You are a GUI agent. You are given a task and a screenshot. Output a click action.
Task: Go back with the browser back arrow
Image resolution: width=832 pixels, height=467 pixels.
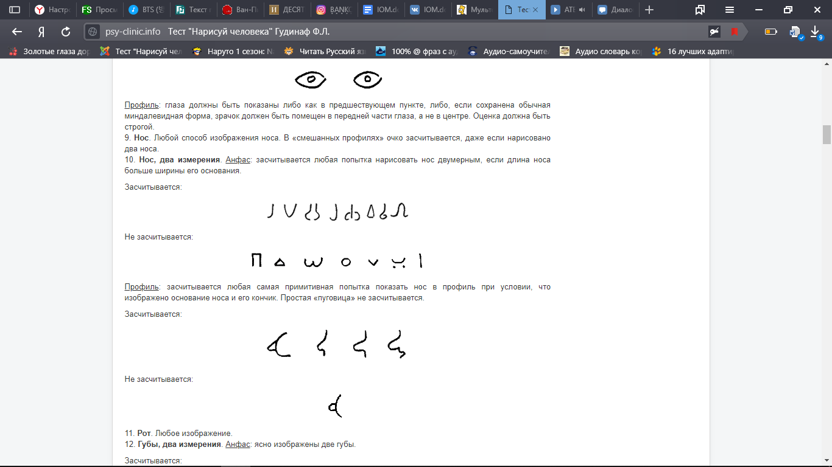tap(17, 32)
